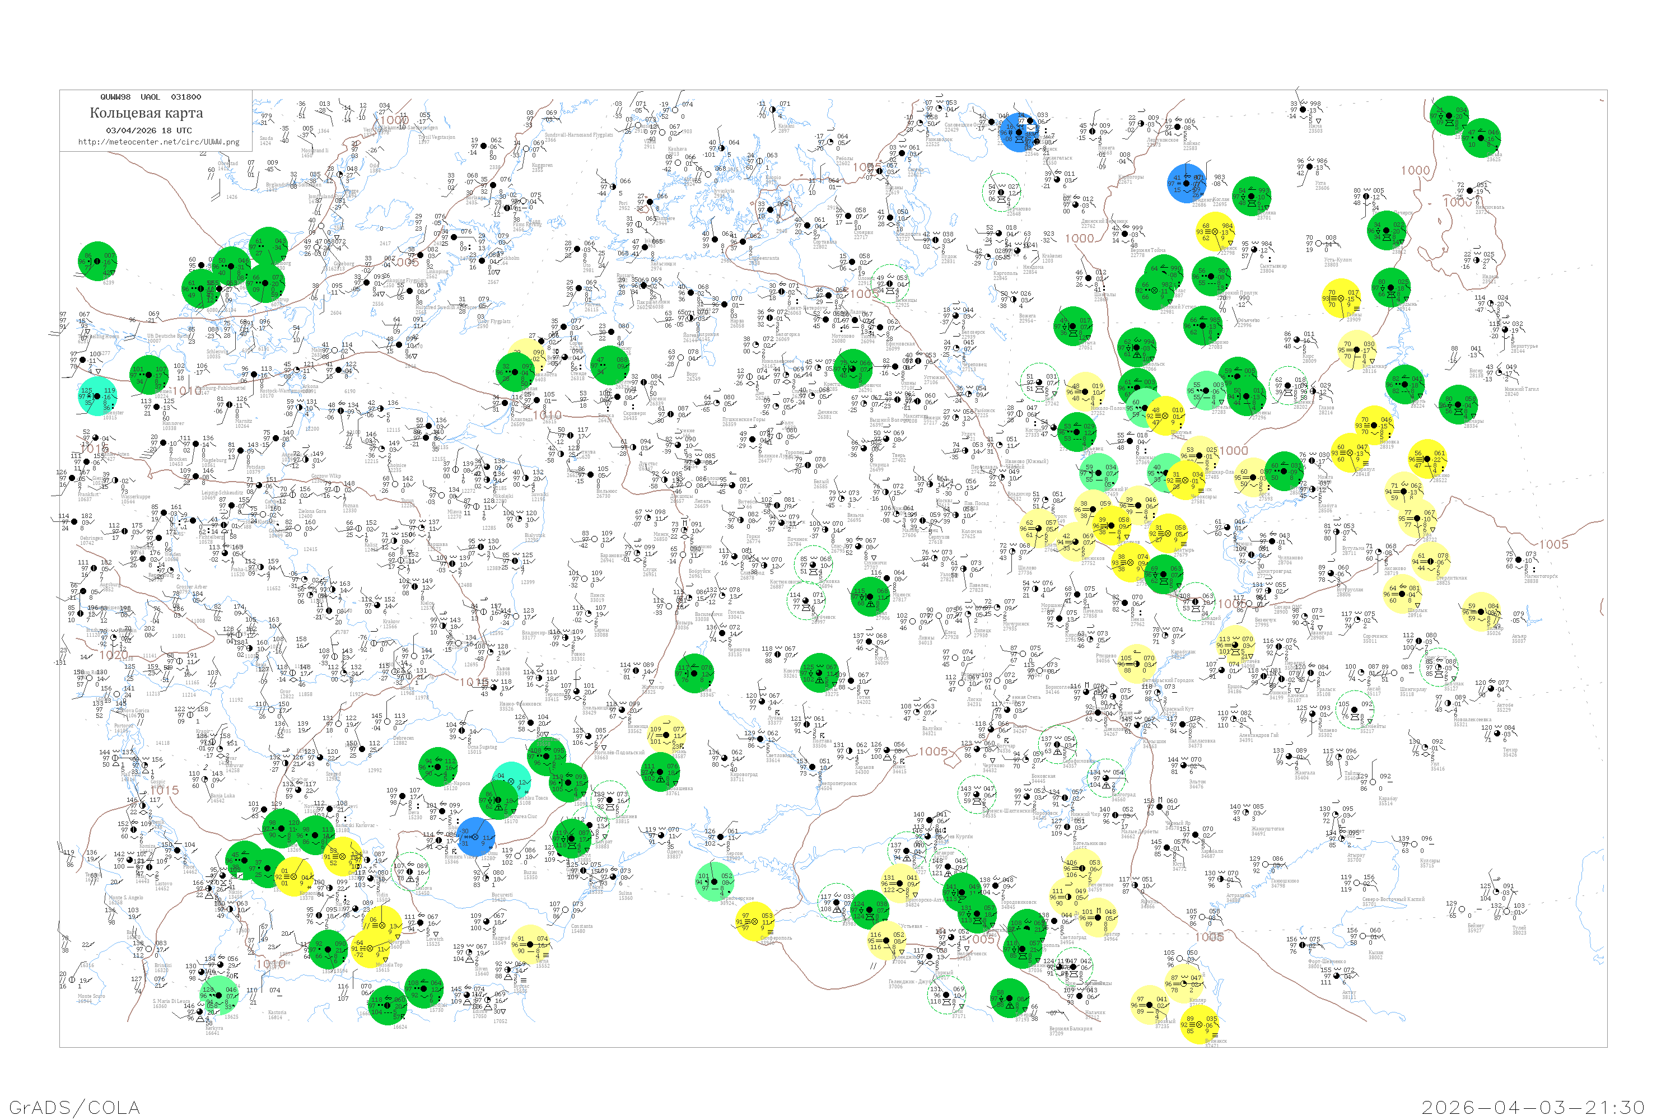Click the cyan Muenster station circle

coord(97,396)
